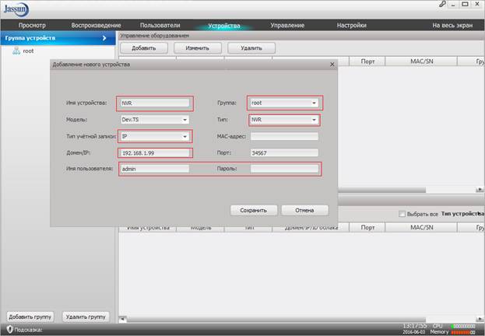Select the root group user icon
485x336 pixels.
pos(16,51)
